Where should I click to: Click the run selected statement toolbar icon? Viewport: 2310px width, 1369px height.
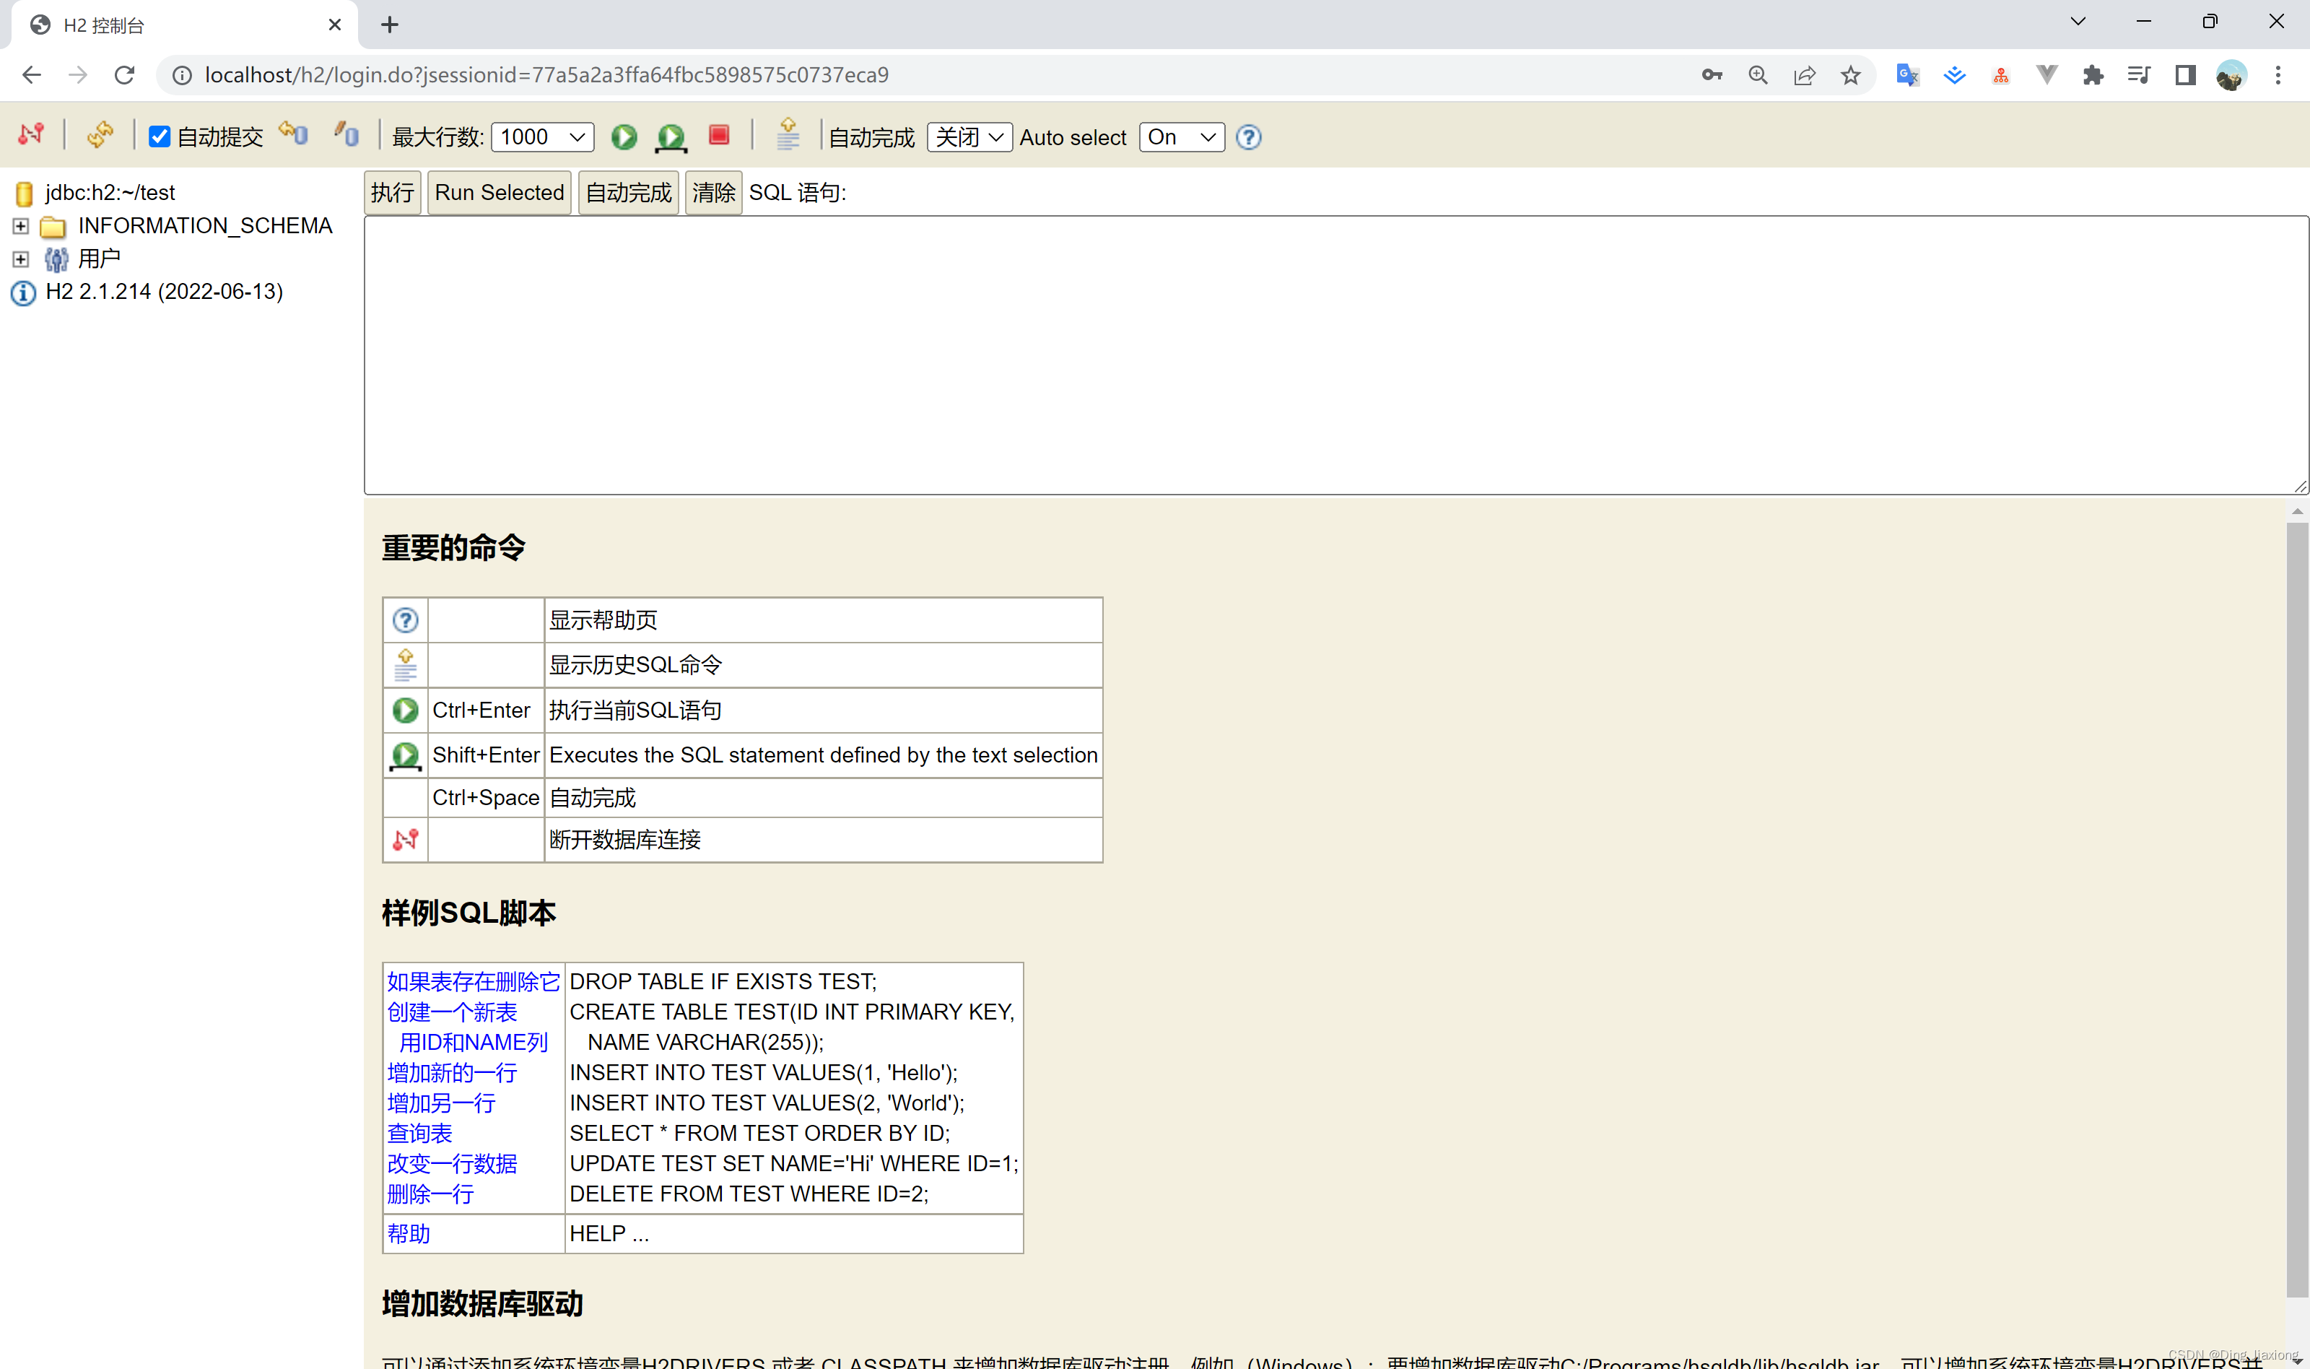coord(671,137)
